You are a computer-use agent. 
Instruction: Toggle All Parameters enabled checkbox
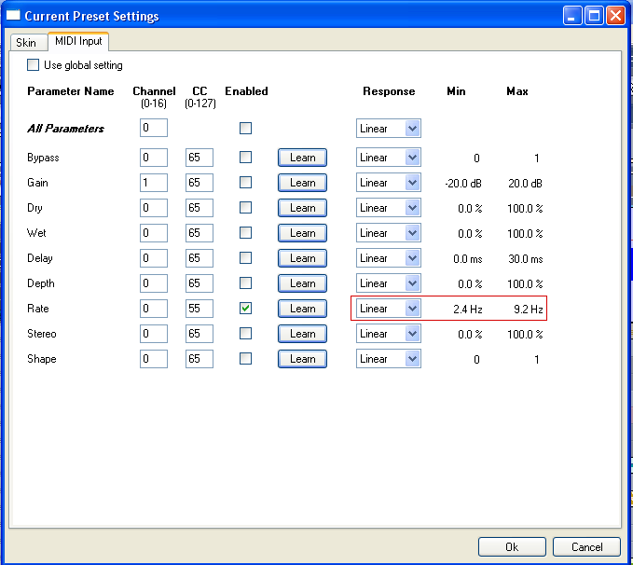[x=245, y=128]
